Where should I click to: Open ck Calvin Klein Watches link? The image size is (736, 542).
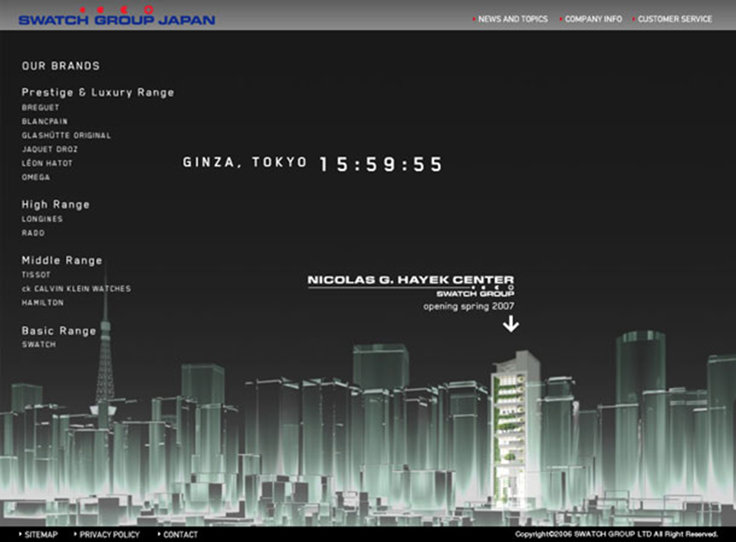pos(76,289)
